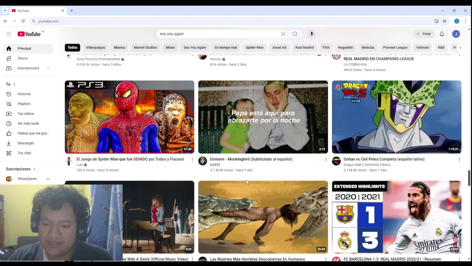Play the Eminem Mockingbird video thumbnail
The height and width of the screenshot is (266, 472).
(263, 117)
